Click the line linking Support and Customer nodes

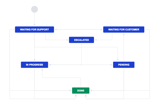tap(78, 30)
